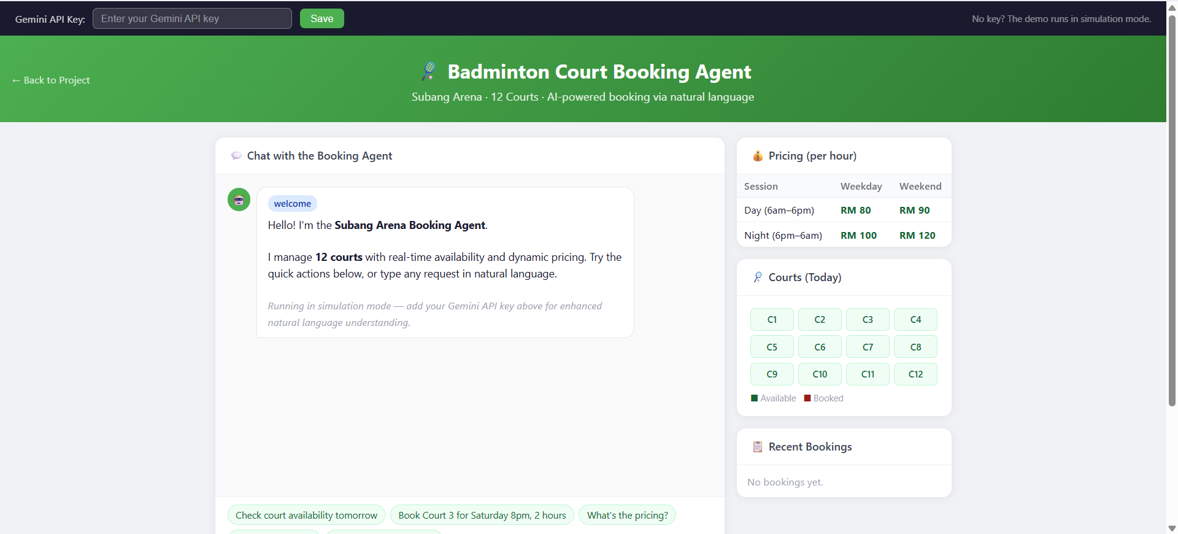This screenshot has height=534, width=1178.
Task: Use quick action Check court availability tomorrow
Action: 306,515
